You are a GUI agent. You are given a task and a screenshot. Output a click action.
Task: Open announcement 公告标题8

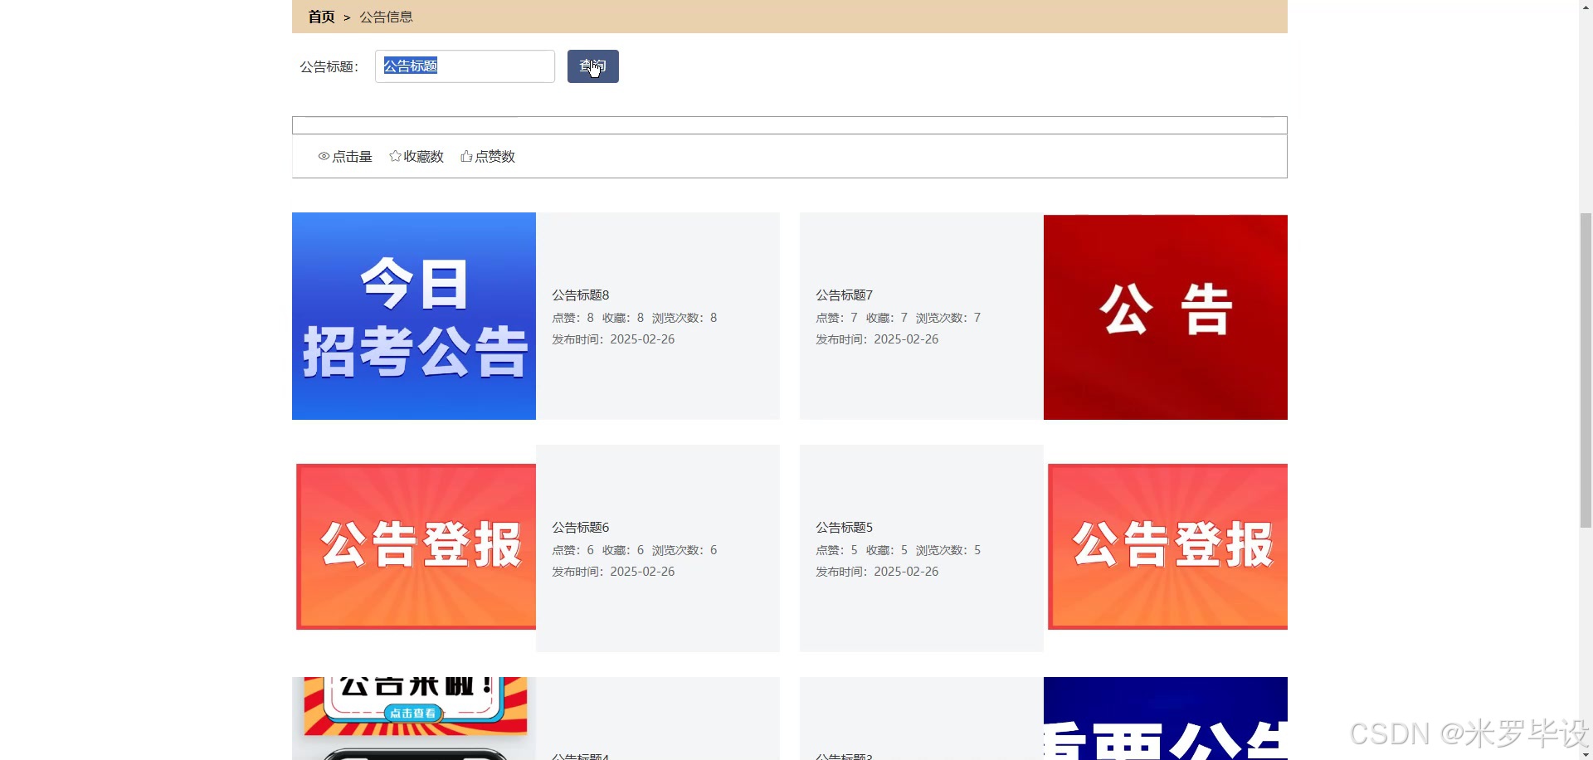click(x=581, y=295)
